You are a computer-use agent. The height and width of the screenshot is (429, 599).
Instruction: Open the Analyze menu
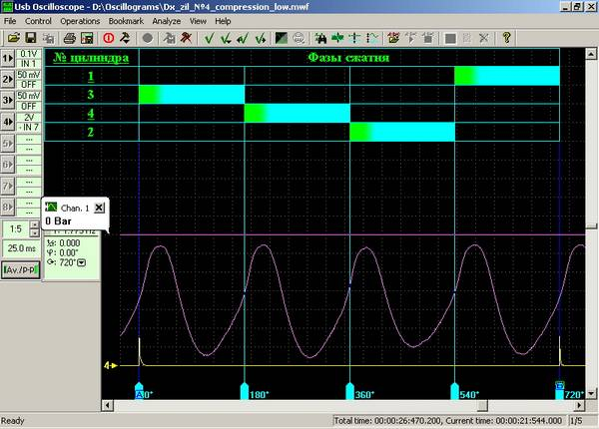point(169,20)
